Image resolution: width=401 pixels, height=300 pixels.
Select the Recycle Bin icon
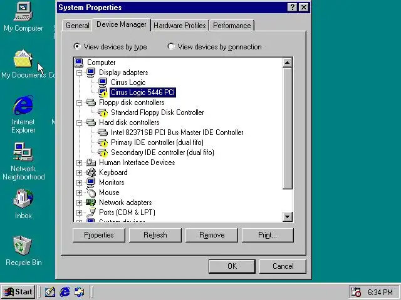(23, 246)
